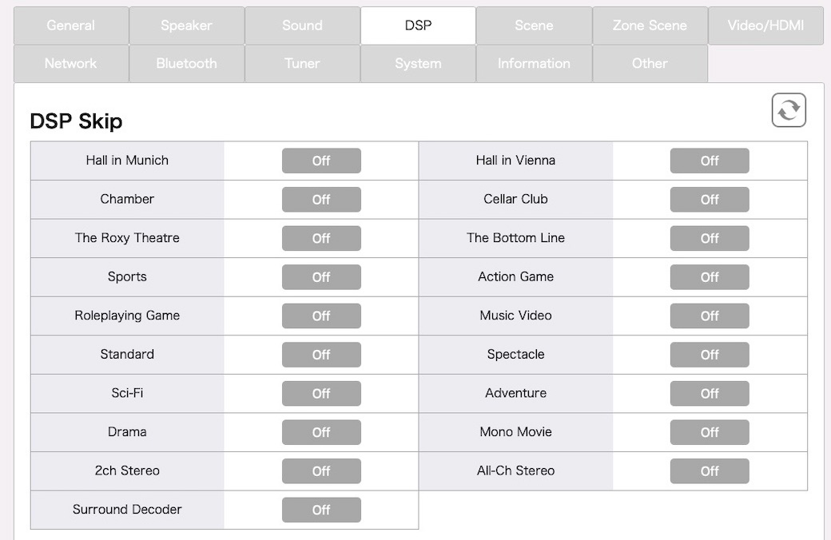Toggle Hall in Munich skip setting
The image size is (831, 540).
pos(321,161)
